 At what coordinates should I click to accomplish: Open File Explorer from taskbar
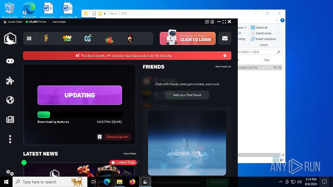pyautogui.click(x=119, y=182)
